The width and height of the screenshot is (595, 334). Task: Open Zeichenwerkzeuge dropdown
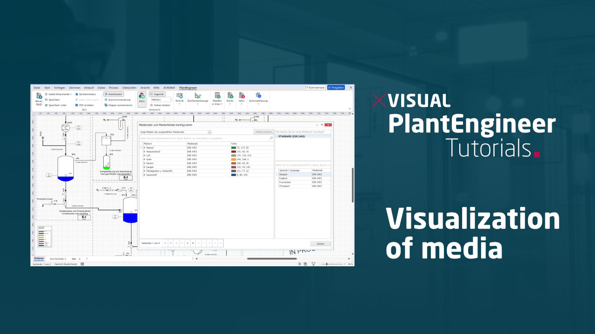tap(198, 99)
